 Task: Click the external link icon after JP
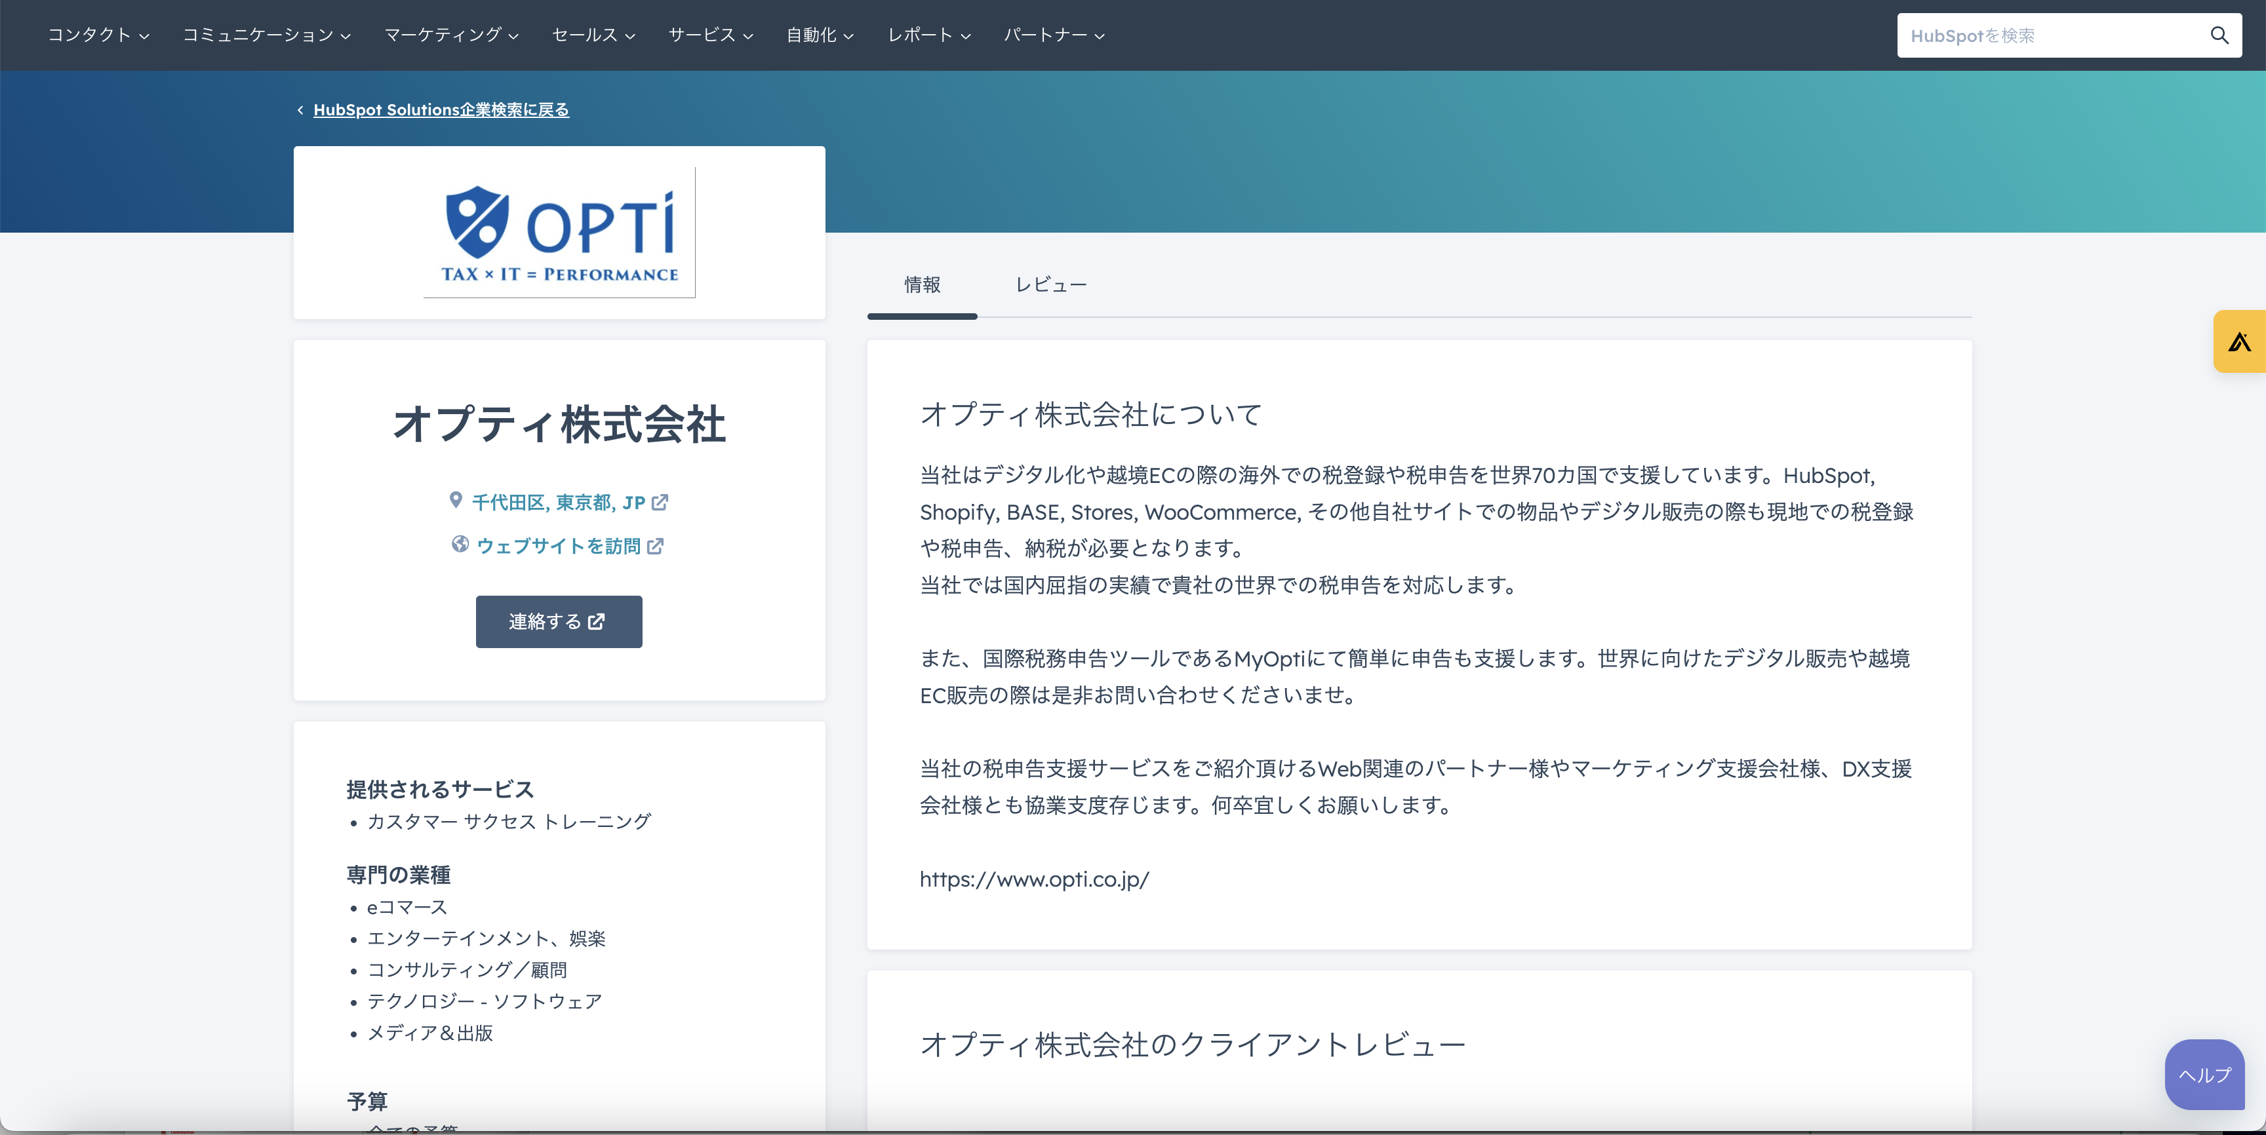coord(660,502)
